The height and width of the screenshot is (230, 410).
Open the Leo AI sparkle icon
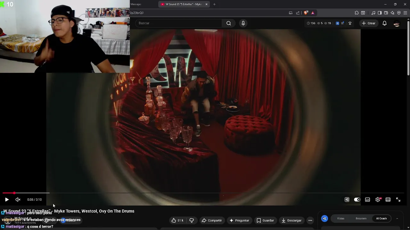point(392,13)
